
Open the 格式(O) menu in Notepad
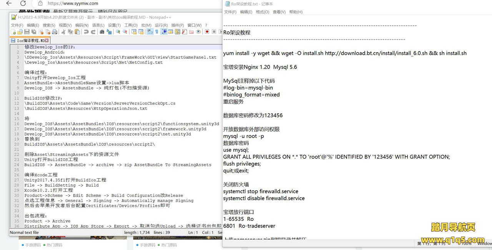263,12
